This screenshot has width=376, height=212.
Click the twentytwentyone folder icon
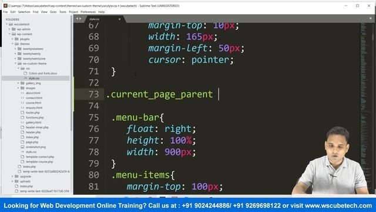(x=19, y=59)
